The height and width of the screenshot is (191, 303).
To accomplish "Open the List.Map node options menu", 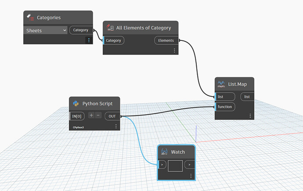I will click(250, 115).
